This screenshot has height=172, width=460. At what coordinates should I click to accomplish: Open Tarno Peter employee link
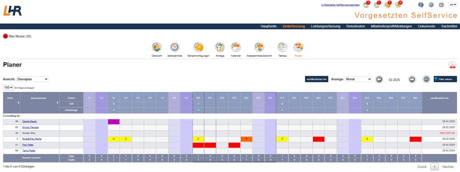(x=29, y=151)
